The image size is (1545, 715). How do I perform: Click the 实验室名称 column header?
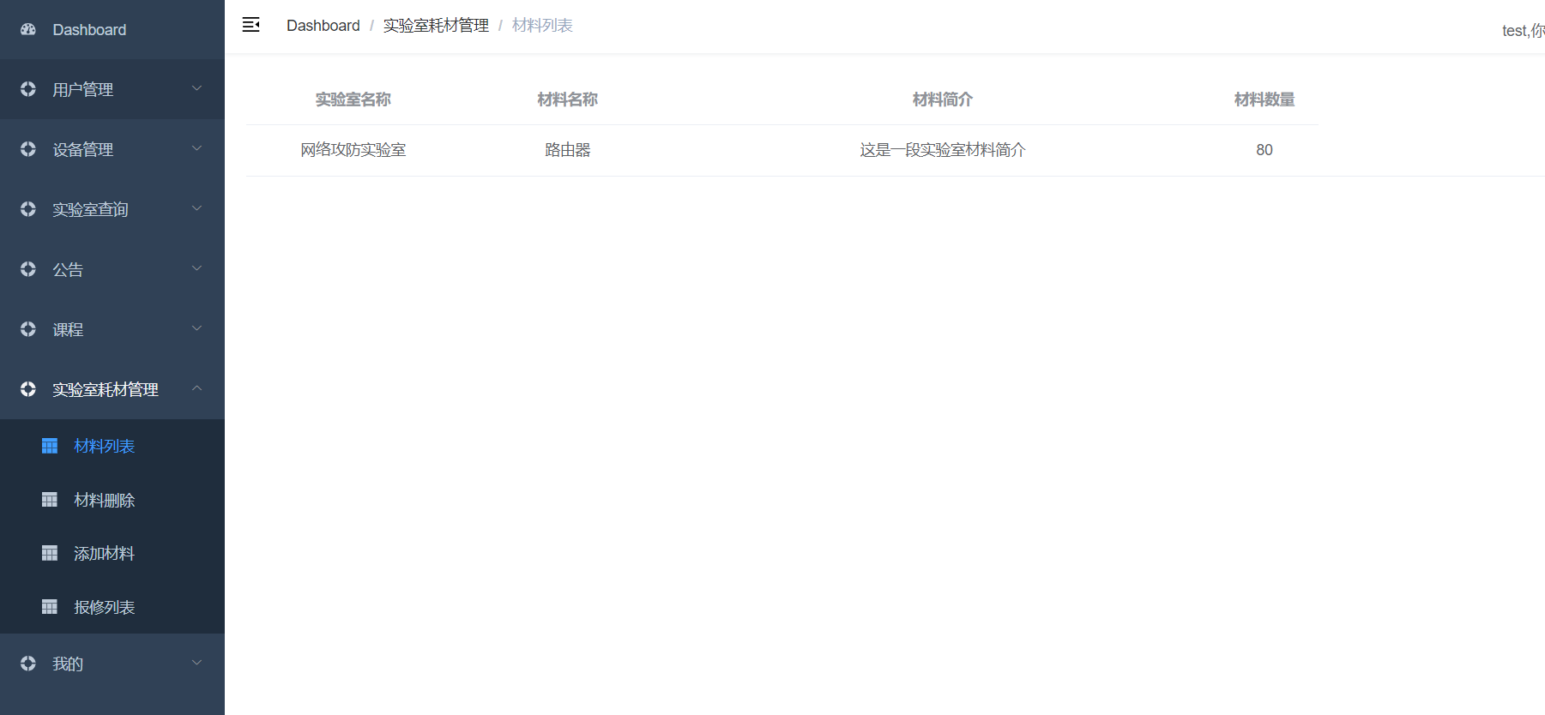(353, 99)
